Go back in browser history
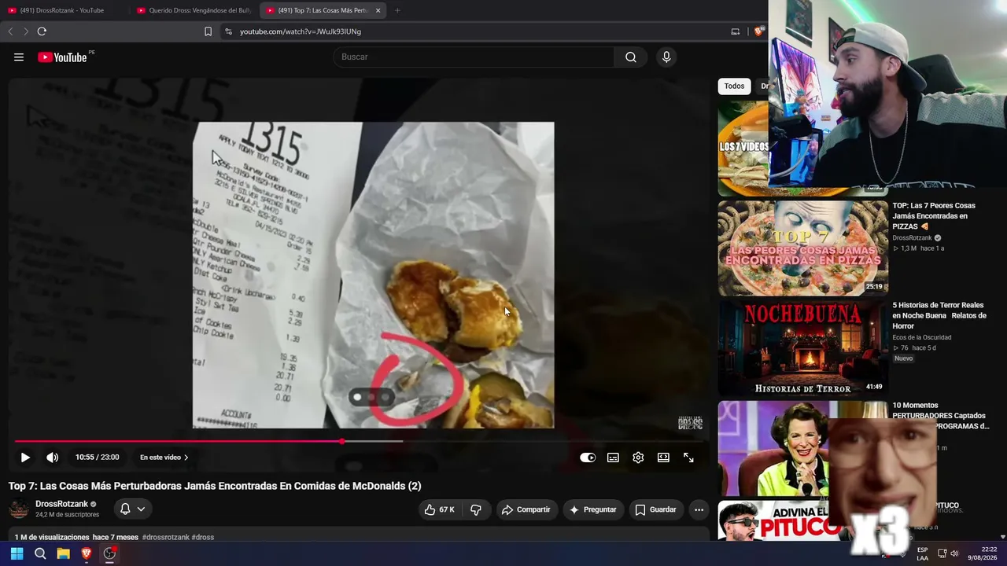 10,31
